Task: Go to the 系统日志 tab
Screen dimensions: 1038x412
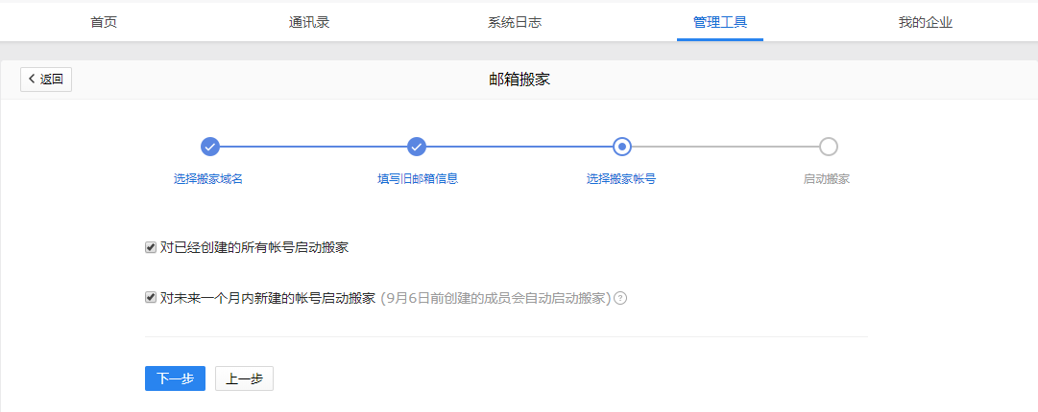Action: pos(515,22)
